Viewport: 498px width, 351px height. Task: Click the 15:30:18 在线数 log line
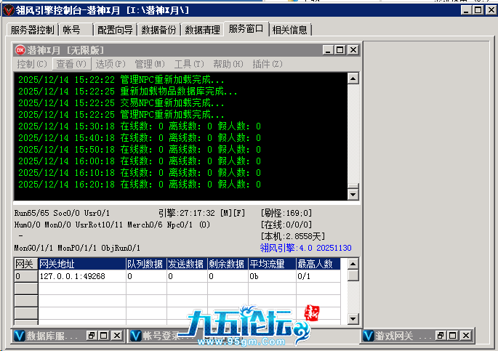[140, 126]
